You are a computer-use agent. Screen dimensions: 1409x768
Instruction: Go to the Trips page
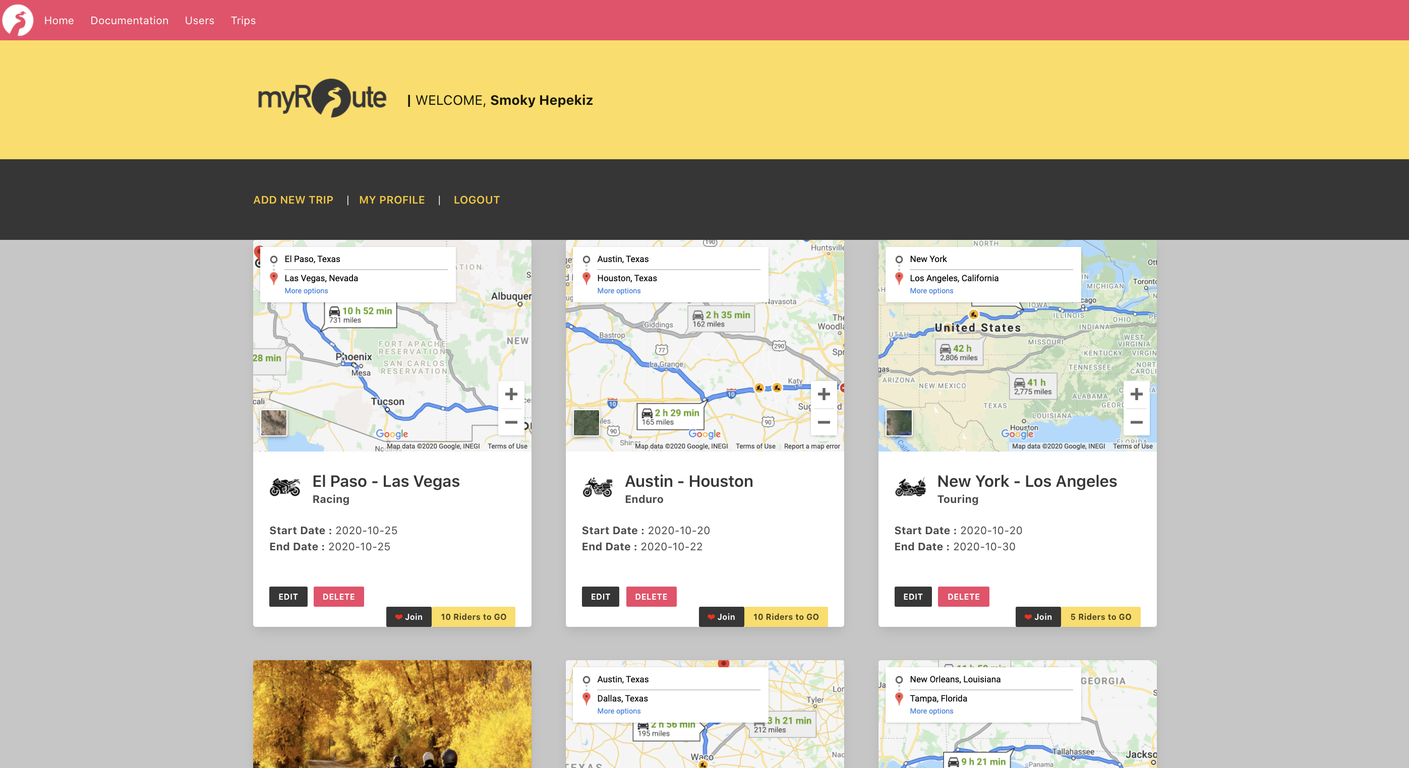244,20
